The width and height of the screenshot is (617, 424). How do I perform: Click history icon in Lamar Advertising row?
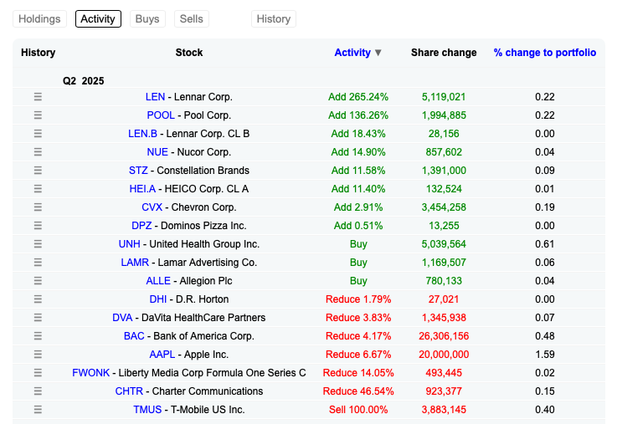tap(38, 262)
